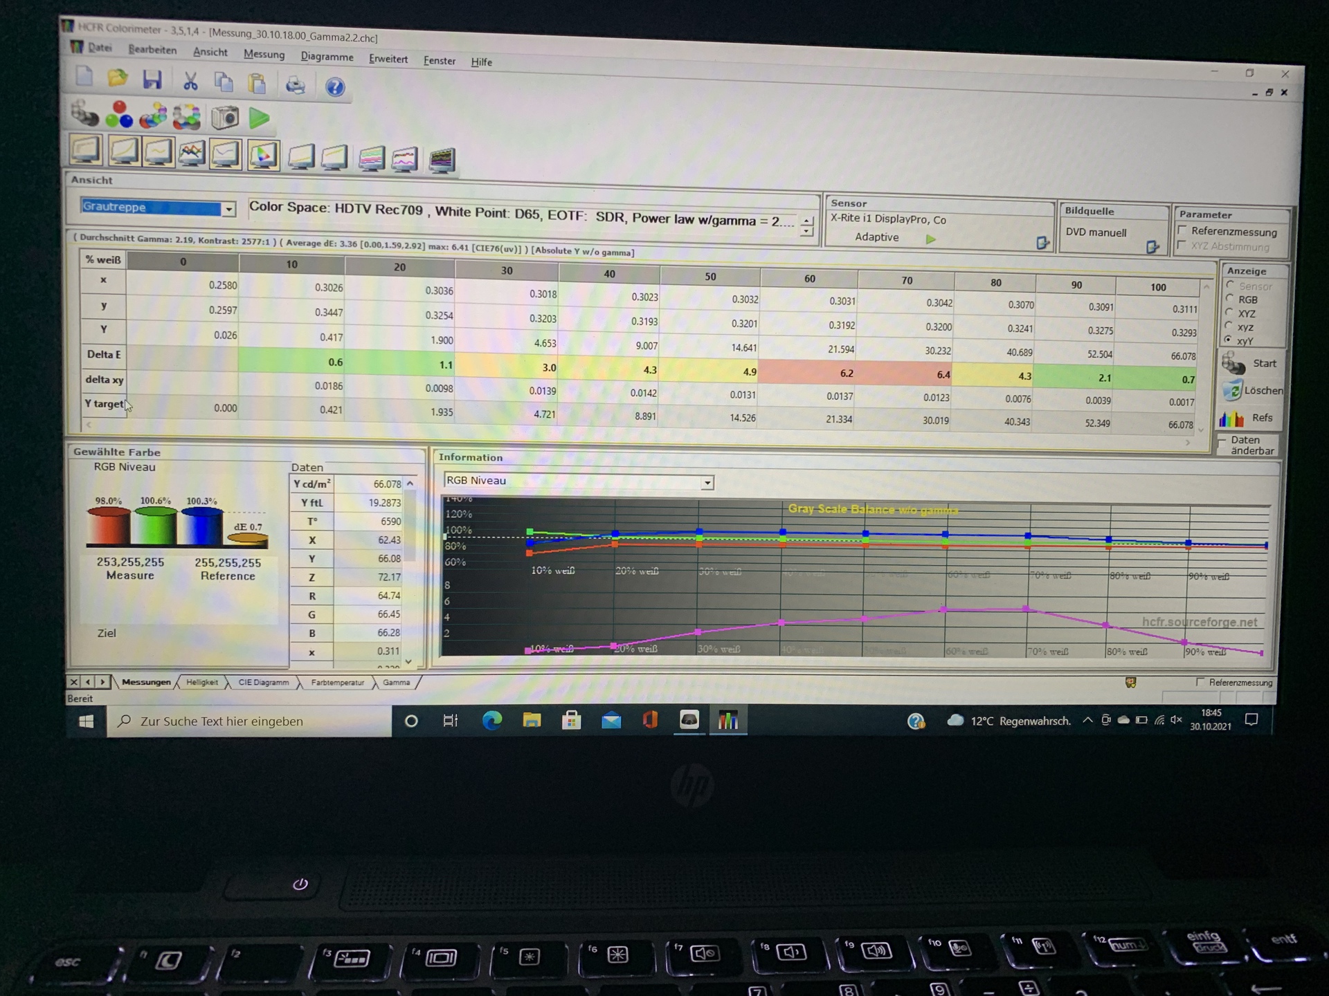Measure gray scale with gray balls icon
The height and width of the screenshot is (996, 1329).
tap(84, 113)
